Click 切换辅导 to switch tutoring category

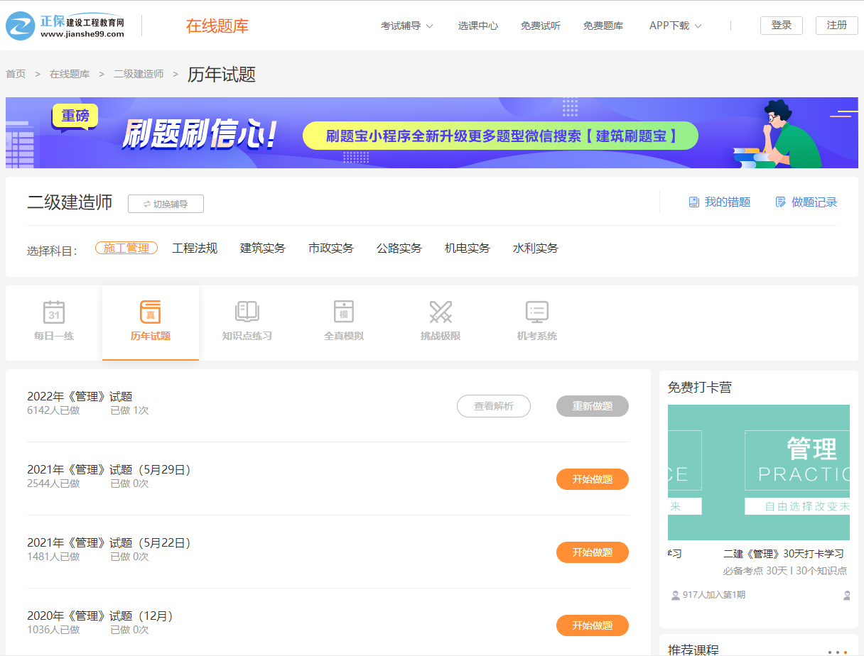pos(166,204)
